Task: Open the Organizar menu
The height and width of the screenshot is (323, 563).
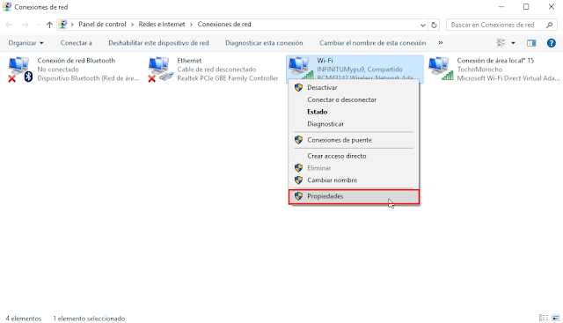Action: (x=26, y=43)
